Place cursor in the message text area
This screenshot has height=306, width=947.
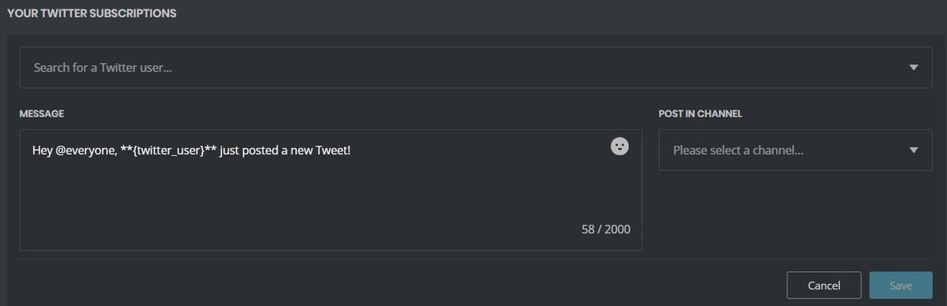click(331, 190)
